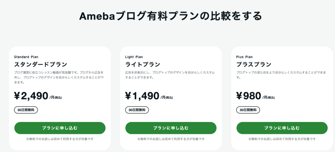Click the Ameba有料プランの比較 page heading
Image resolution: width=335 pixels, height=152 pixels.
[x=170, y=16]
